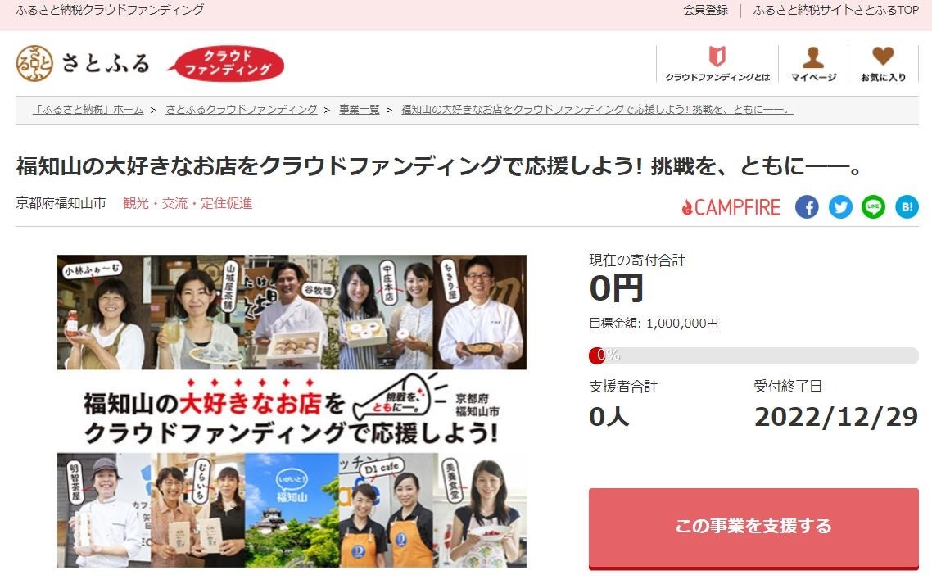Click the お気に入り heart icon
Viewport: 932px width, 584px height.
tap(883, 57)
